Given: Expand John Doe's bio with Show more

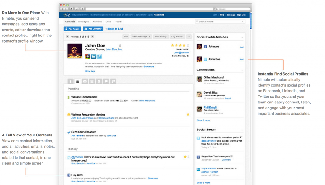Looking at the screenshot, I should point(149,67).
